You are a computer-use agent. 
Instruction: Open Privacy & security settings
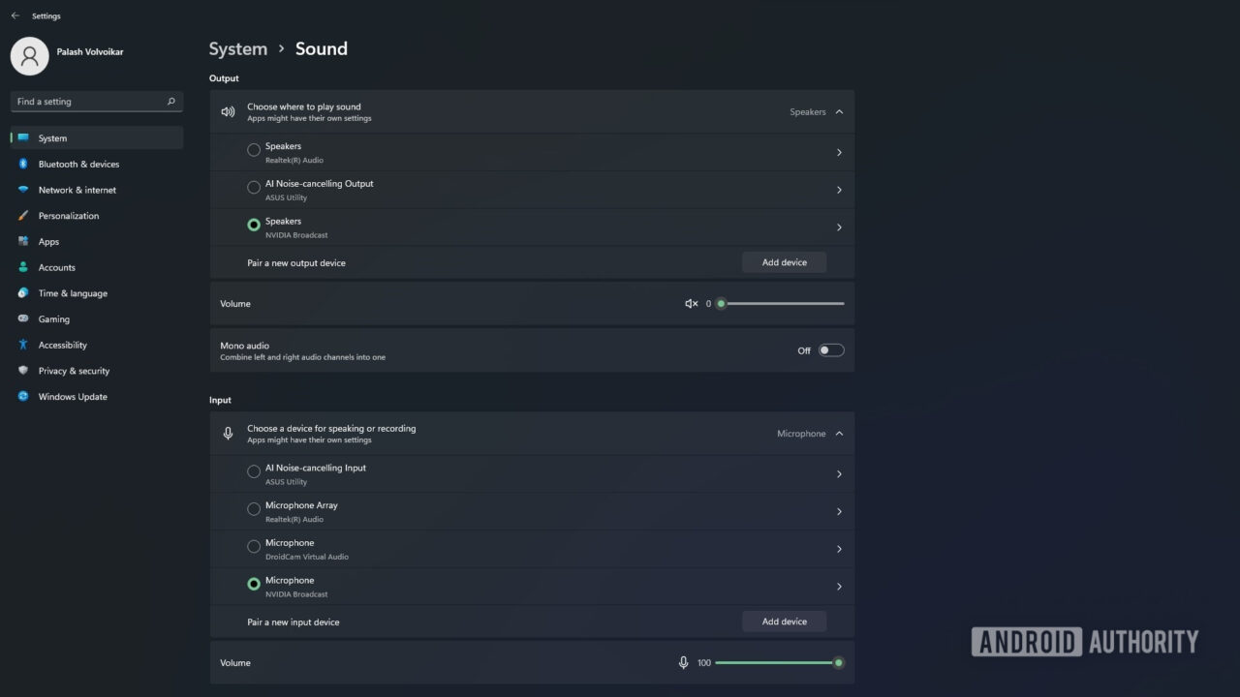pyautogui.click(x=74, y=370)
